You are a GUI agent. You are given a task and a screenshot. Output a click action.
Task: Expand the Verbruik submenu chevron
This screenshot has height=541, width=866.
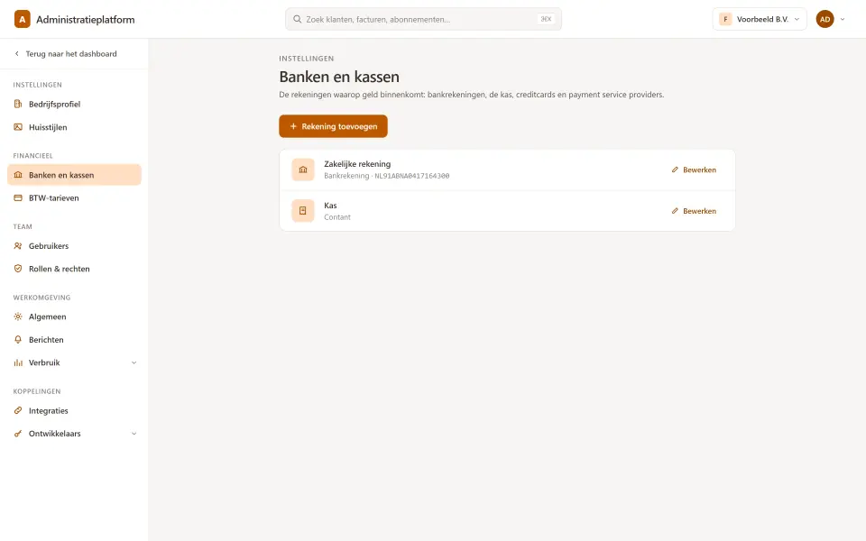(134, 362)
